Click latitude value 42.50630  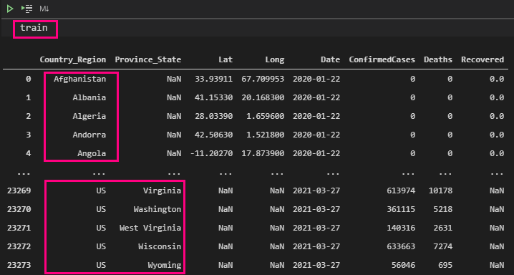(x=214, y=135)
